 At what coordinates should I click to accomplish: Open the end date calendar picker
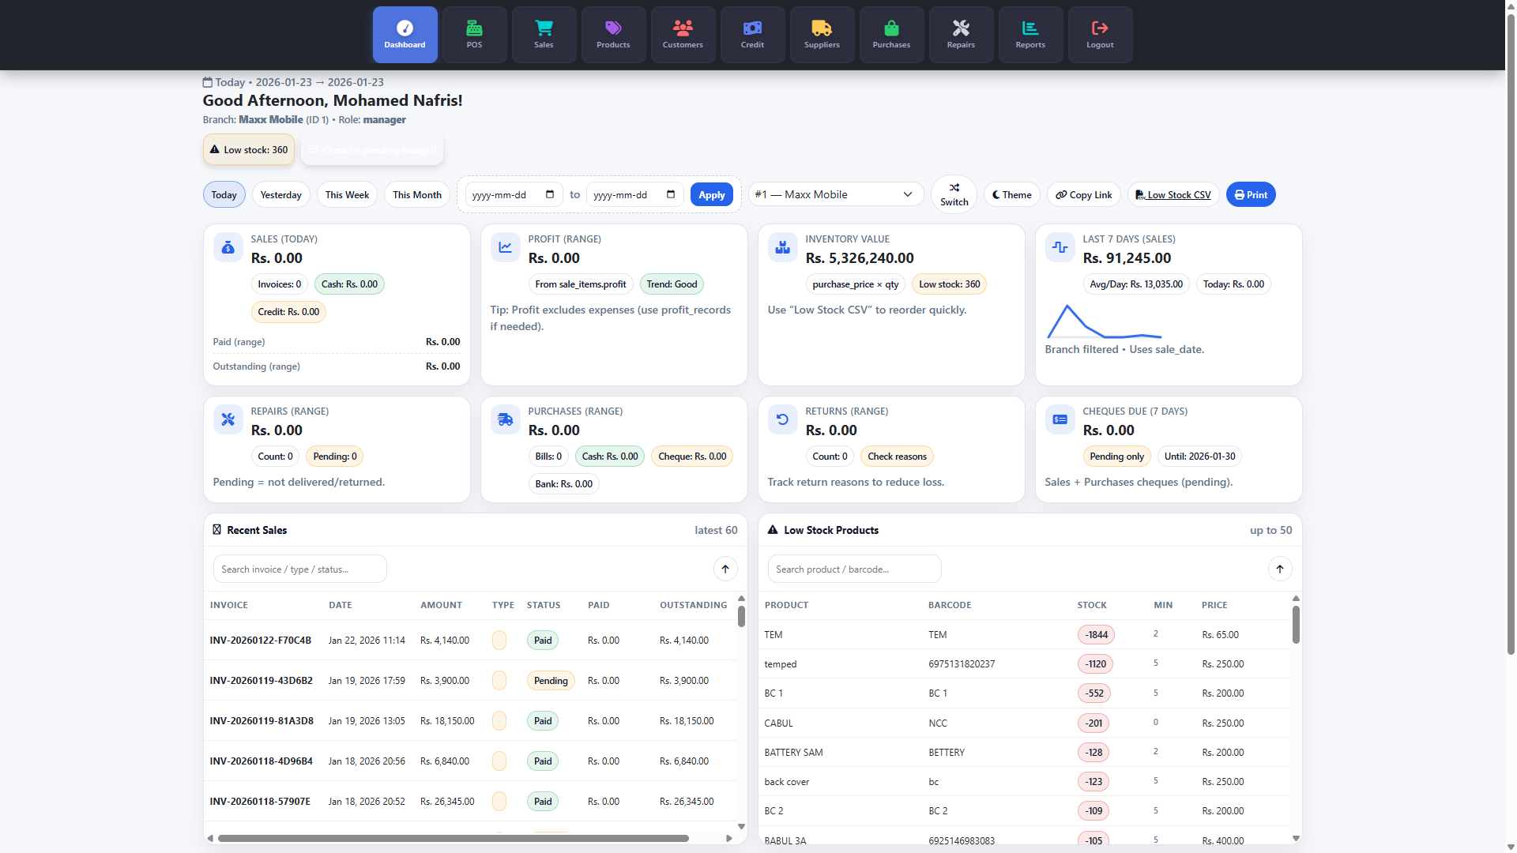click(671, 194)
